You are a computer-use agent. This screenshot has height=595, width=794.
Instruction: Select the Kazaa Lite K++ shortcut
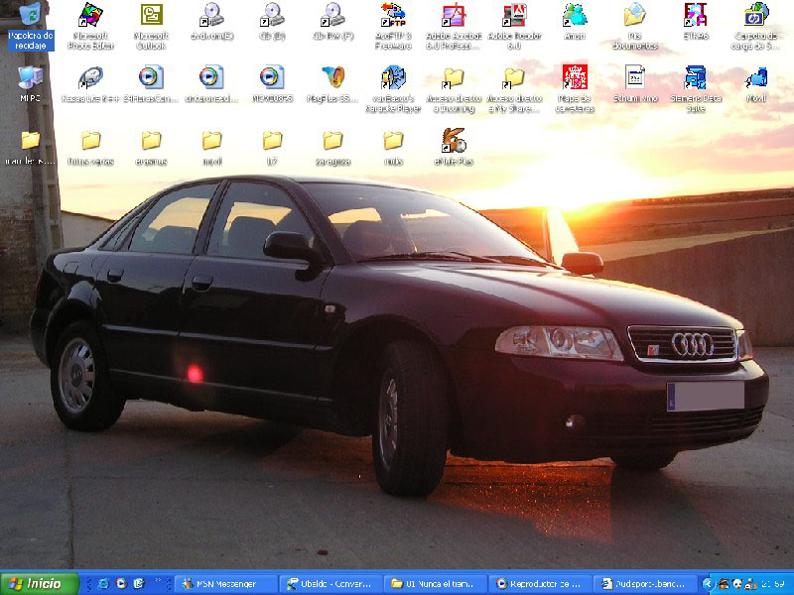point(90,83)
